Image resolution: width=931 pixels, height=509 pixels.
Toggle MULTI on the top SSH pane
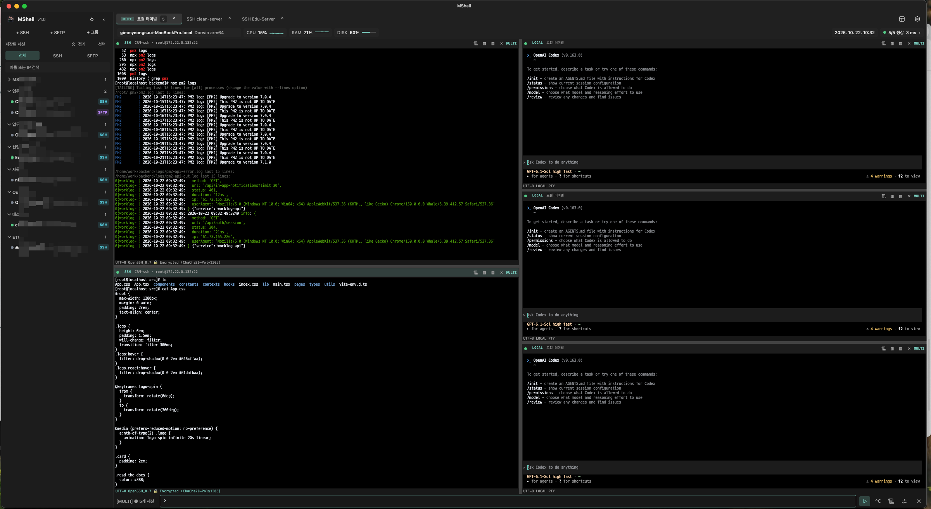[x=511, y=43]
